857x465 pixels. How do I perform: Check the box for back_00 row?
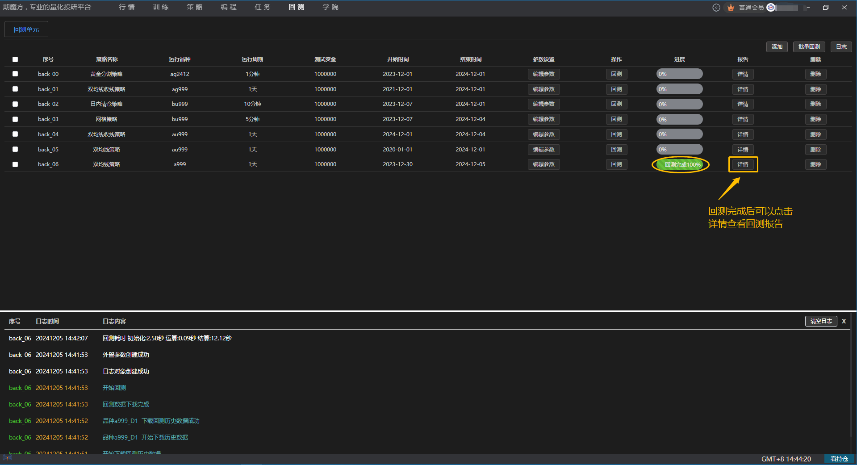tap(15, 74)
